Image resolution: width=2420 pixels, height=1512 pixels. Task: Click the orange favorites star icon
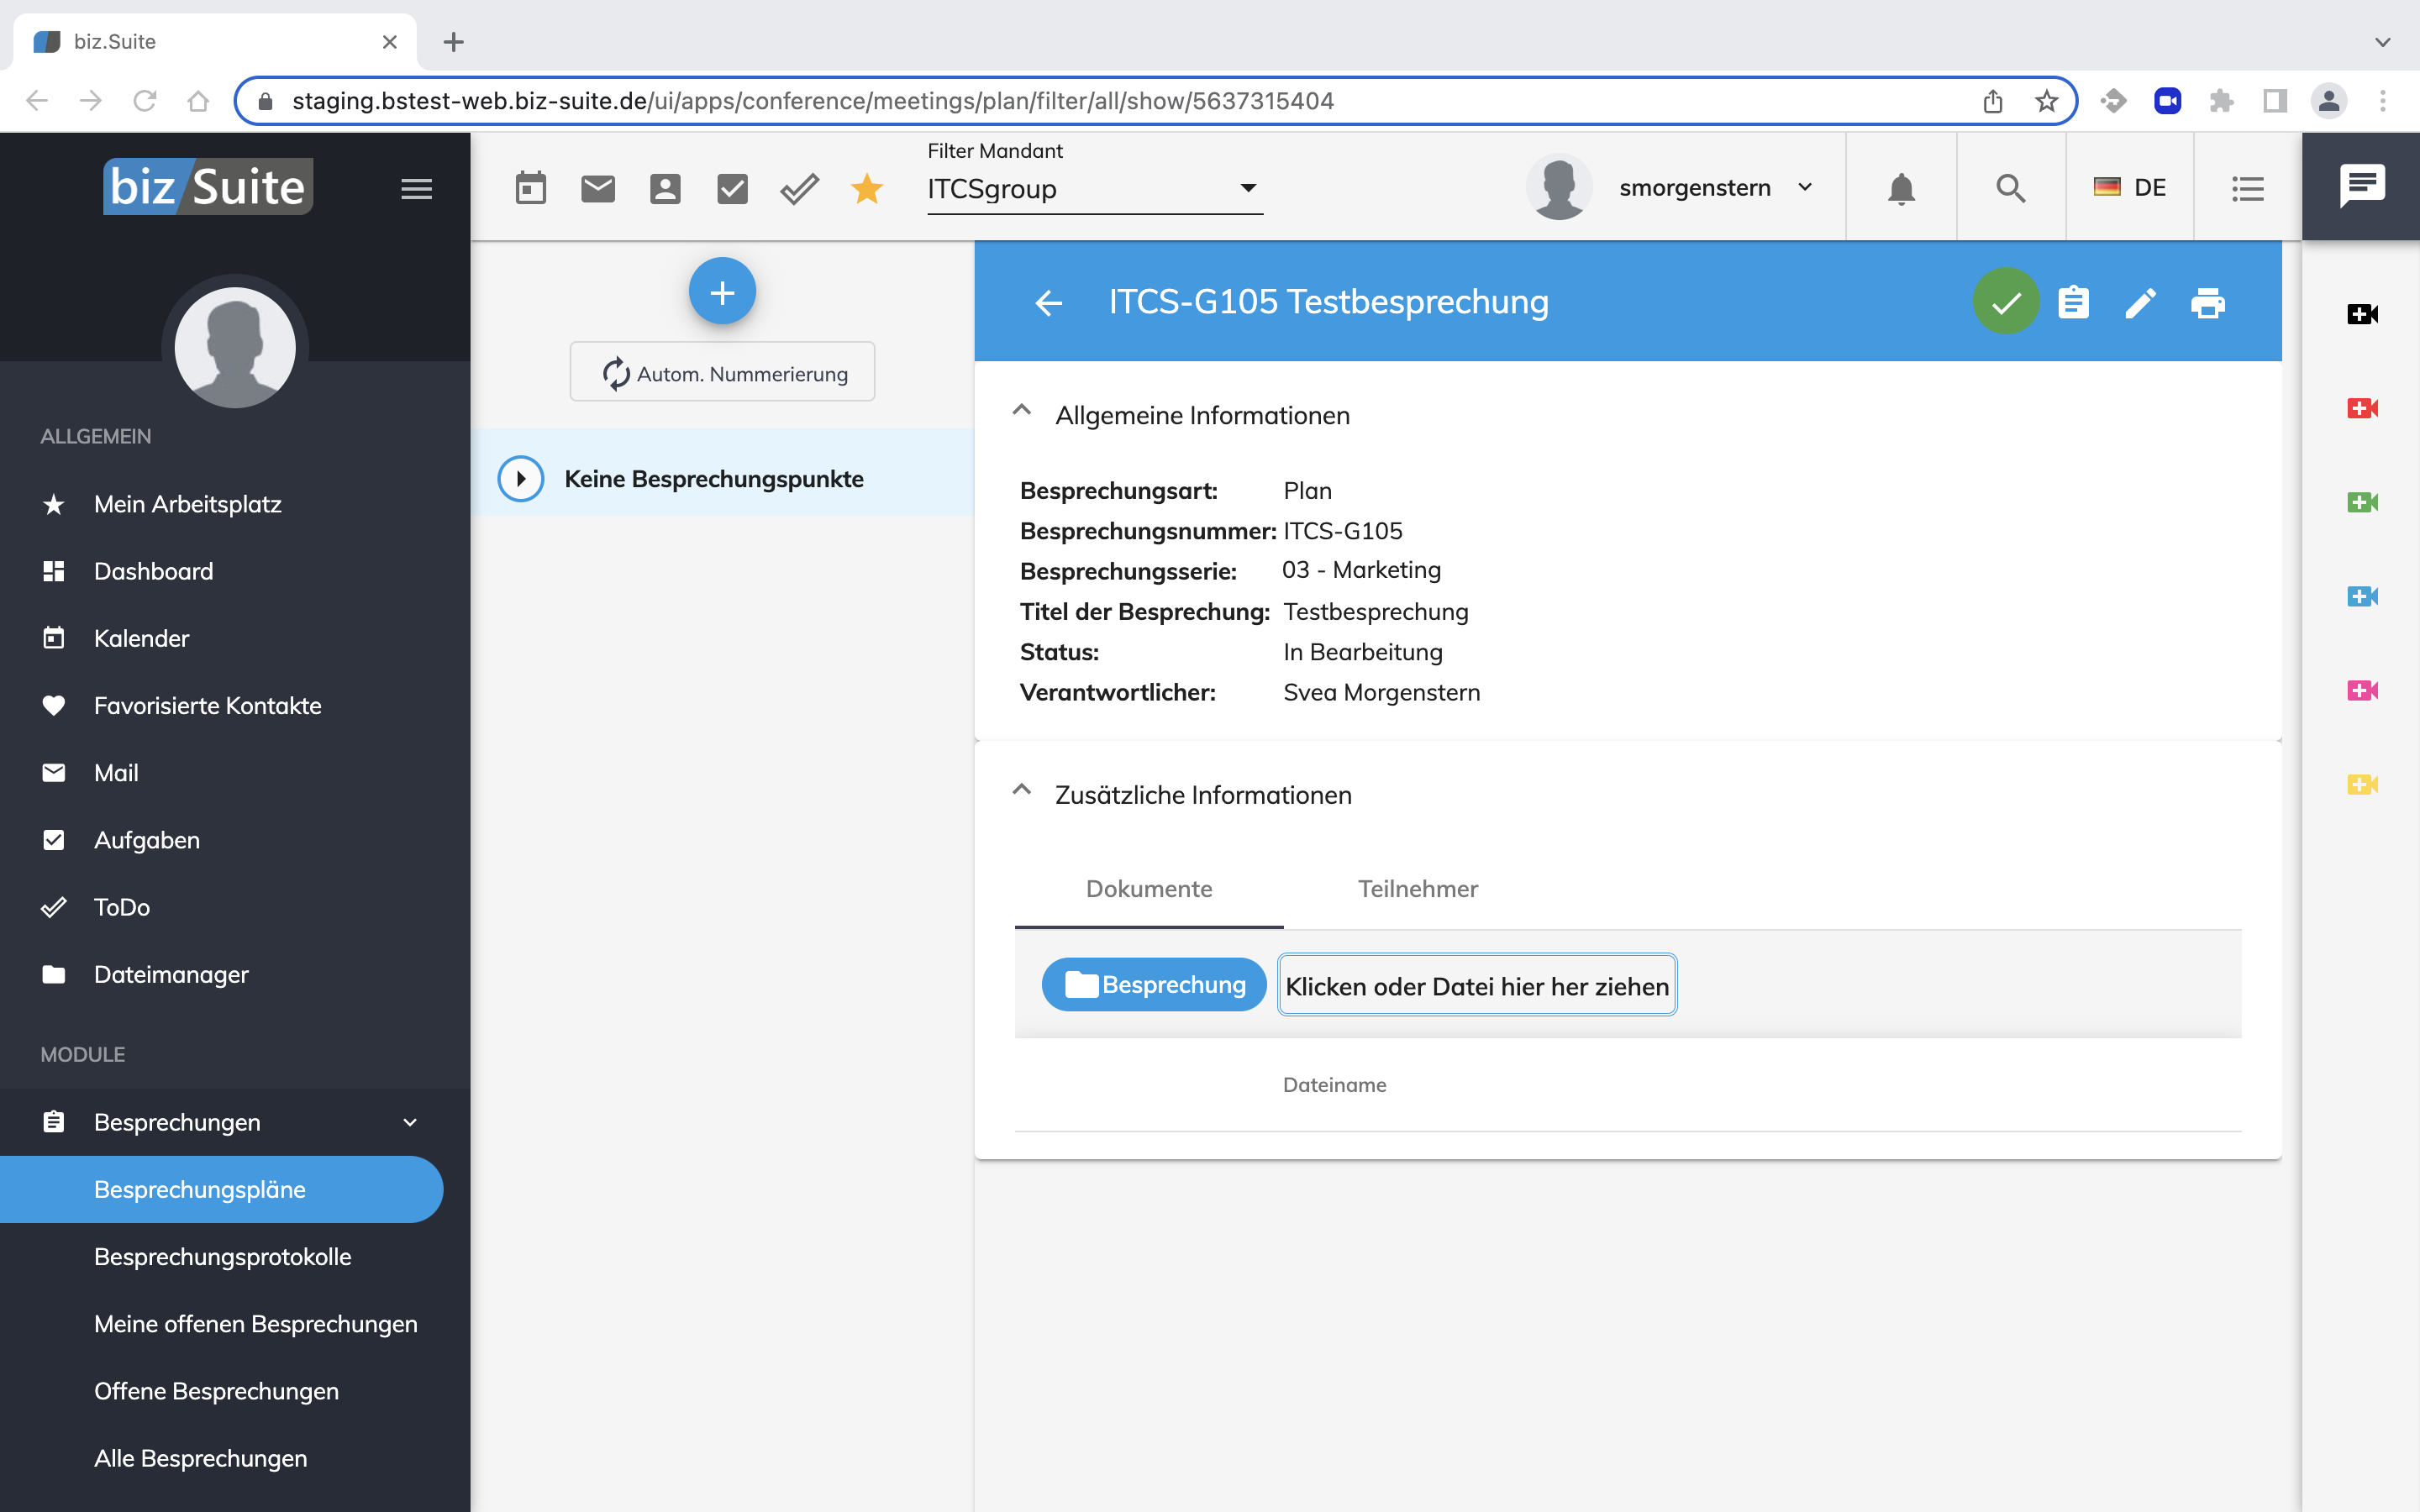867,188
